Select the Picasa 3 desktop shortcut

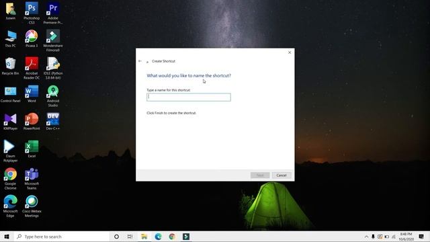tap(32, 39)
